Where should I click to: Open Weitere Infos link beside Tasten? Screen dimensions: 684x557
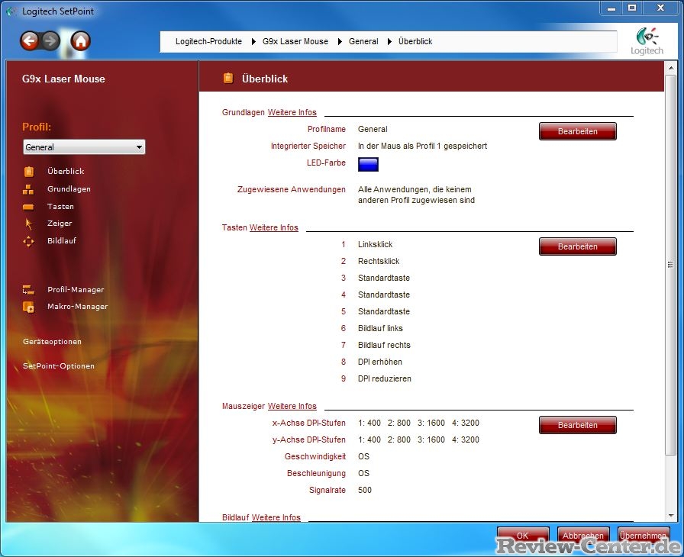pos(274,227)
